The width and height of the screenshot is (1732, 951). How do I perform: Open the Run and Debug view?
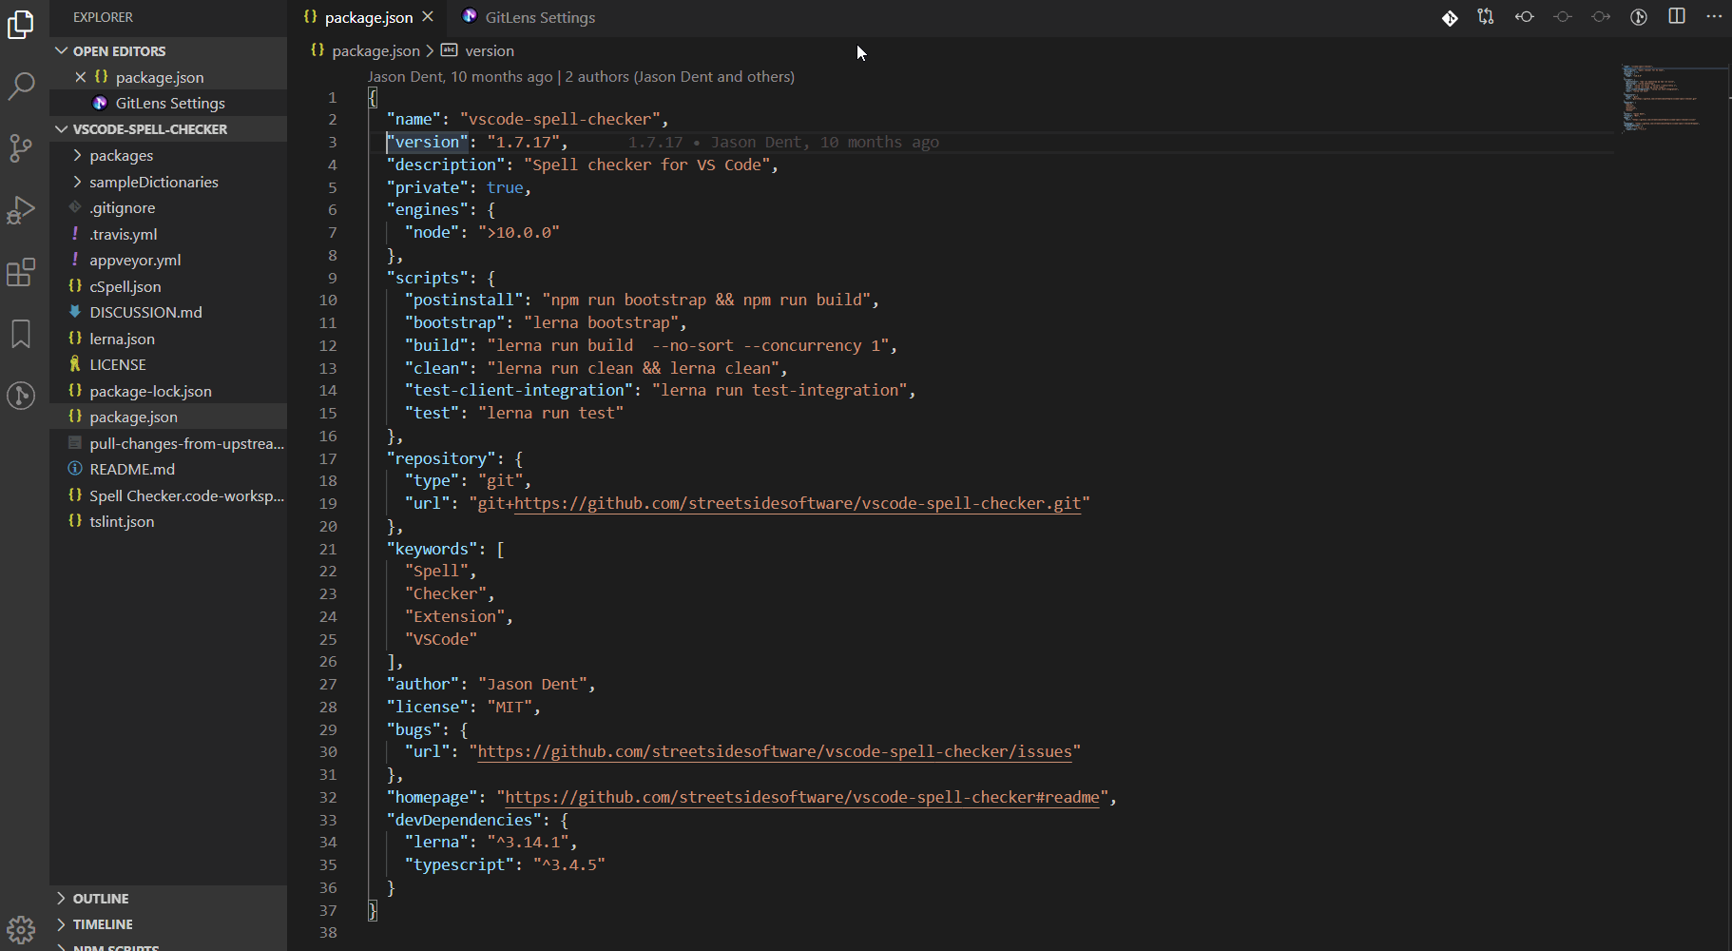[x=21, y=210]
